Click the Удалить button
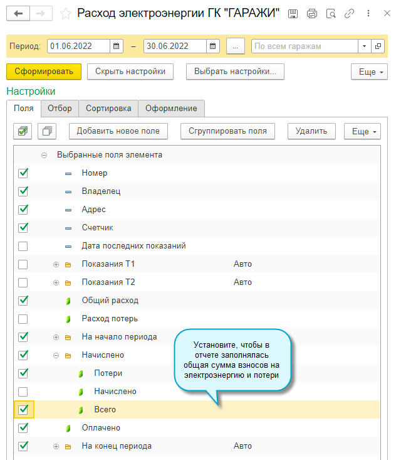396x460 pixels. click(311, 131)
